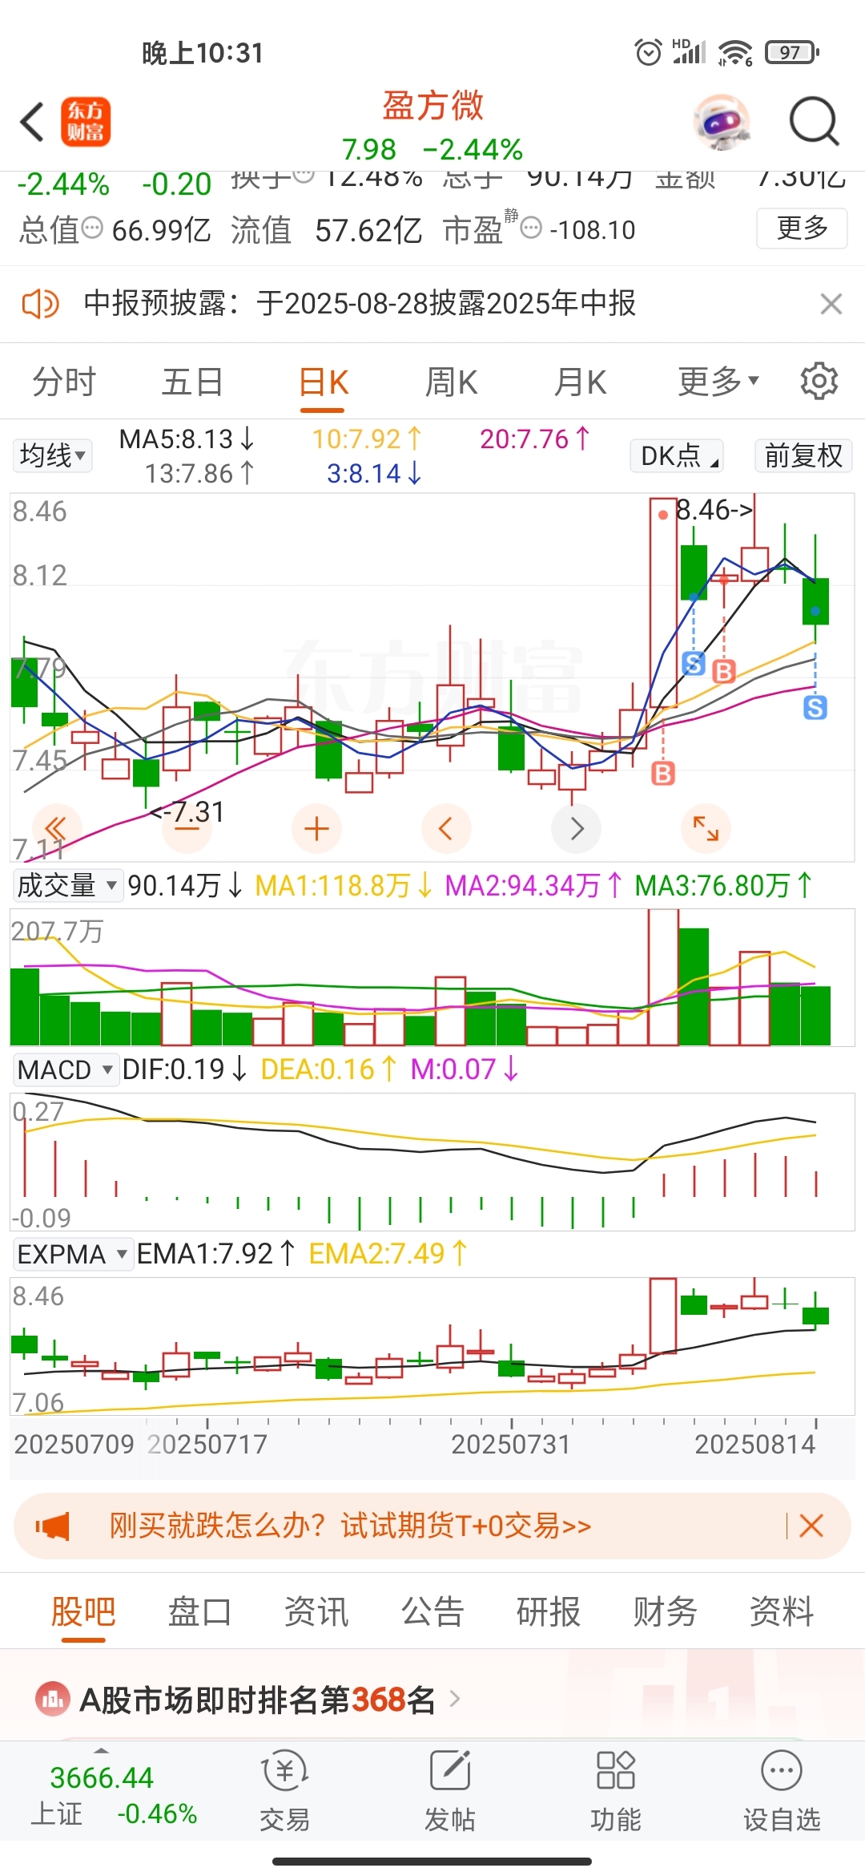This screenshot has width=865, height=1876.
Task: Tap the 20250731 date label
Action: pyautogui.click(x=510, y=1444)
